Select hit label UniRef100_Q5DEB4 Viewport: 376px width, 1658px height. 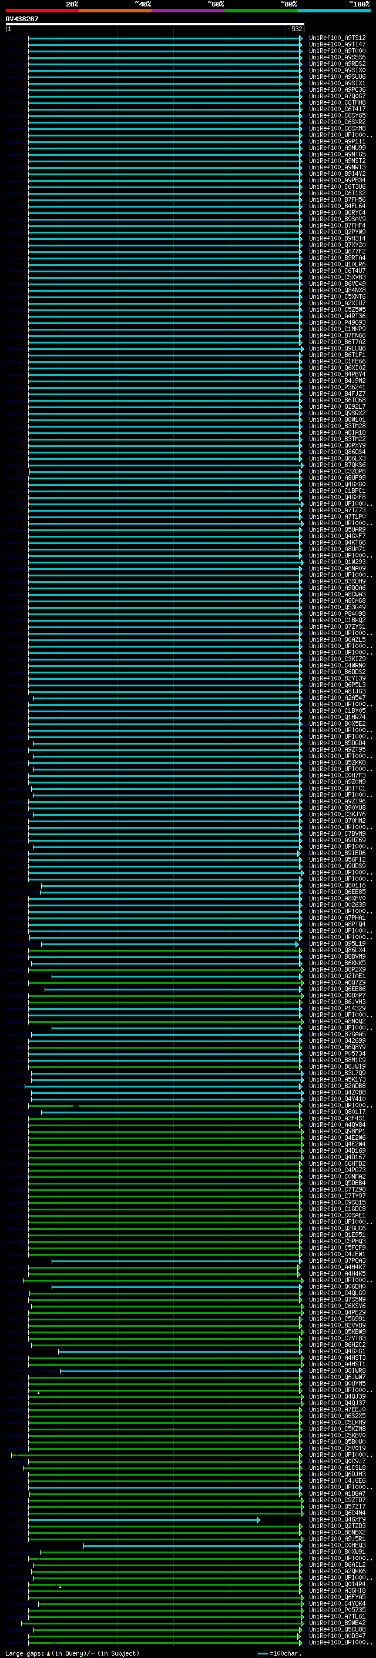337,1182
